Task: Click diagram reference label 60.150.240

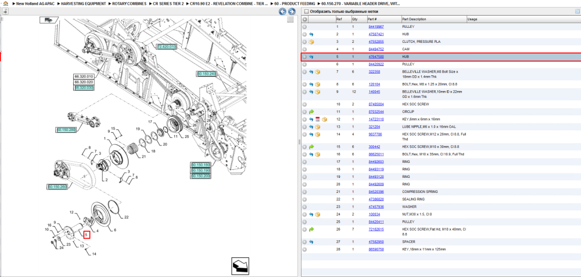Action: point(206,74)
